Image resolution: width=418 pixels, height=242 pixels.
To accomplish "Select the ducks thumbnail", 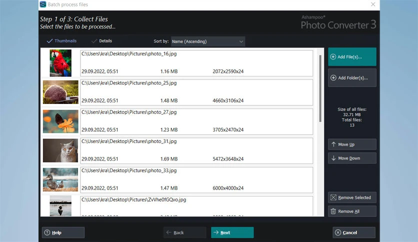I will pos(60,179).
